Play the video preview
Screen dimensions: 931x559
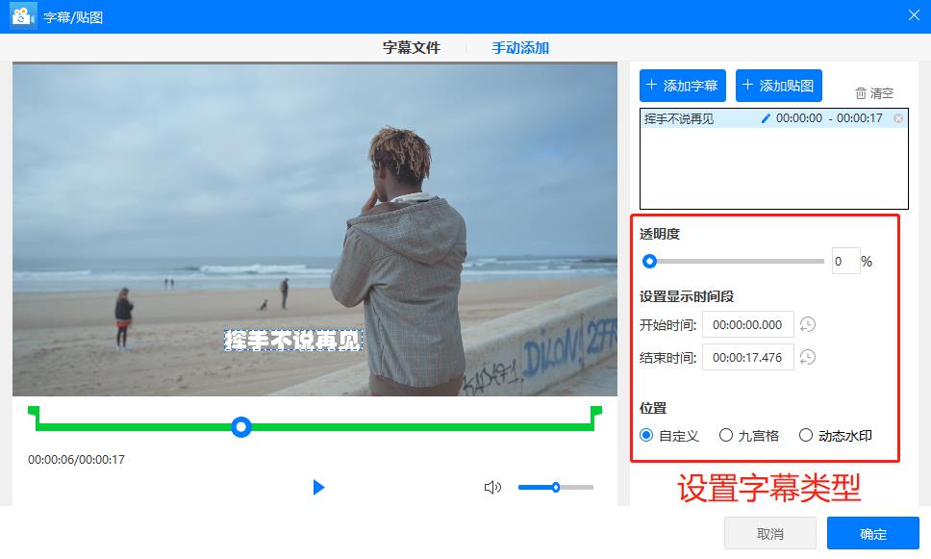(x=319, y=487)
